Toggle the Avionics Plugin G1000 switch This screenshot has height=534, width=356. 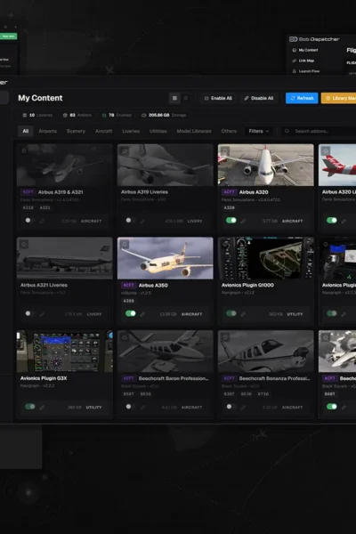231,313
